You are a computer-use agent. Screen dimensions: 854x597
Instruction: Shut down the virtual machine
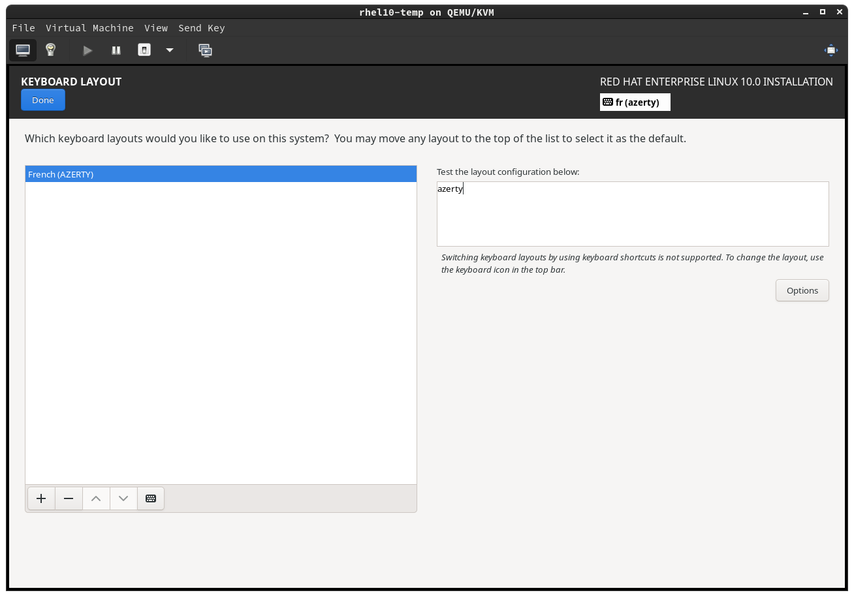coord(144,50)
